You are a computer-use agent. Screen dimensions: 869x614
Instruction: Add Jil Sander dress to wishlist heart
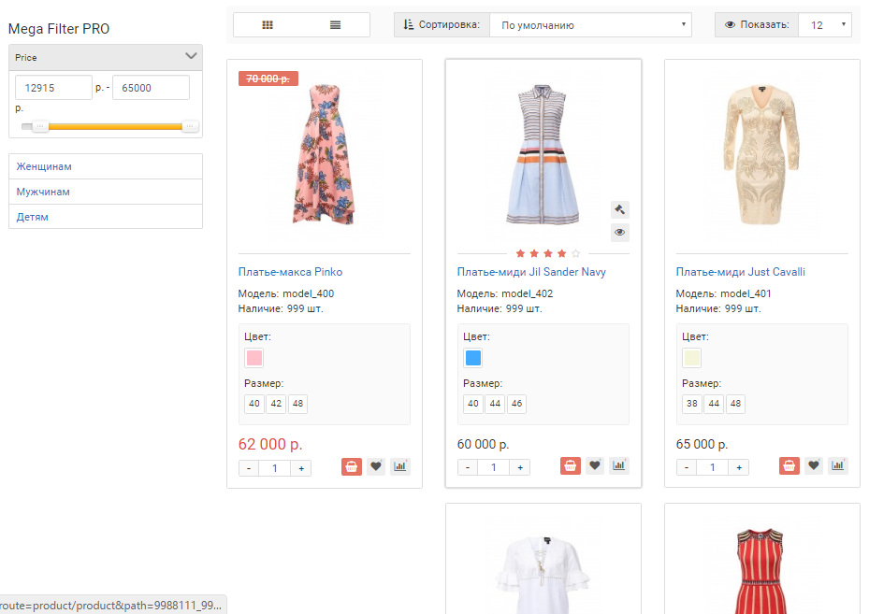point(595,466)
